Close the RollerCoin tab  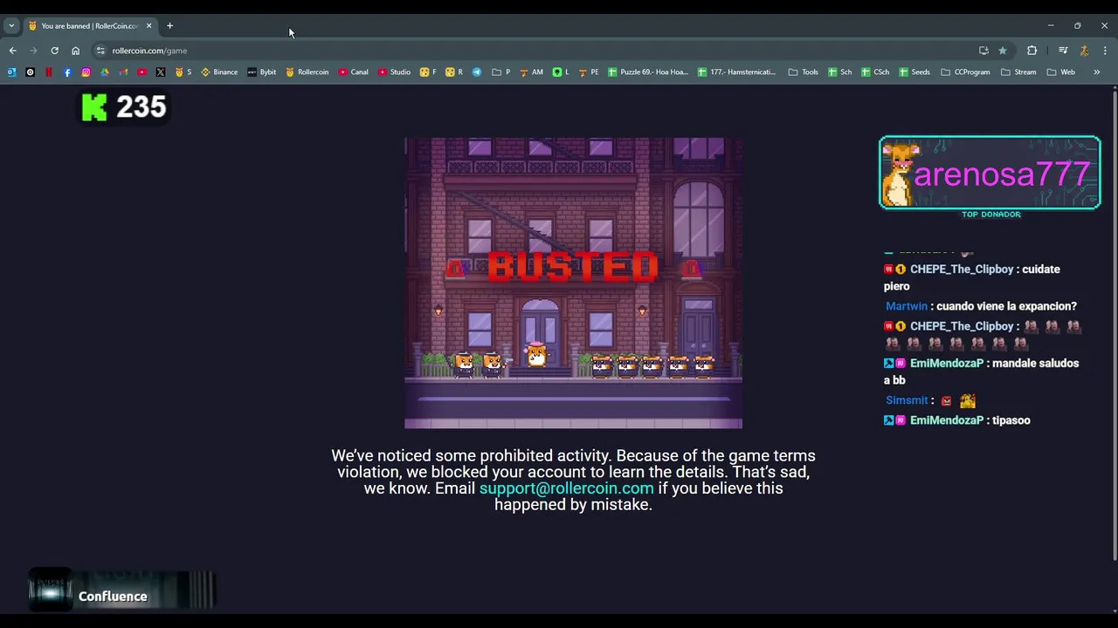pyautogui.click(x=148, y=26)
